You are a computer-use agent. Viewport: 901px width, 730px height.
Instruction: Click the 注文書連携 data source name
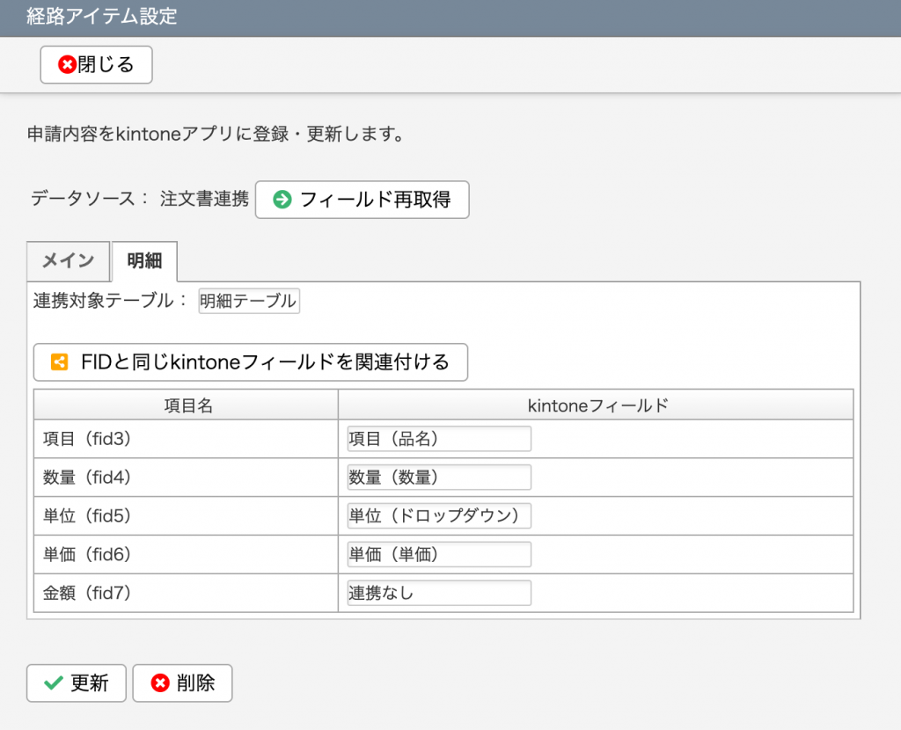pyautogui.click(x=204, y=199)
